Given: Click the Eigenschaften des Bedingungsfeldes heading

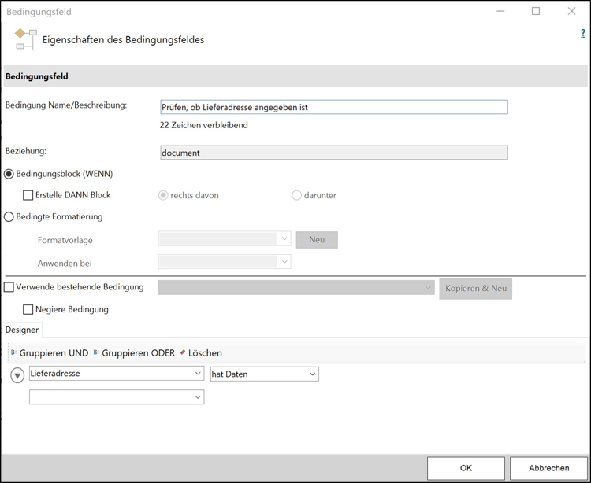Looking at the screenshot, I should click(123, 40).
